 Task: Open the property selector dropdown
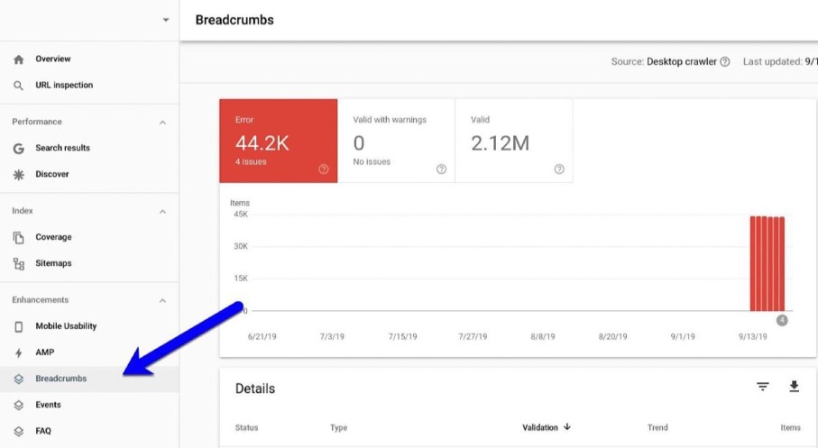coord(165,20)
